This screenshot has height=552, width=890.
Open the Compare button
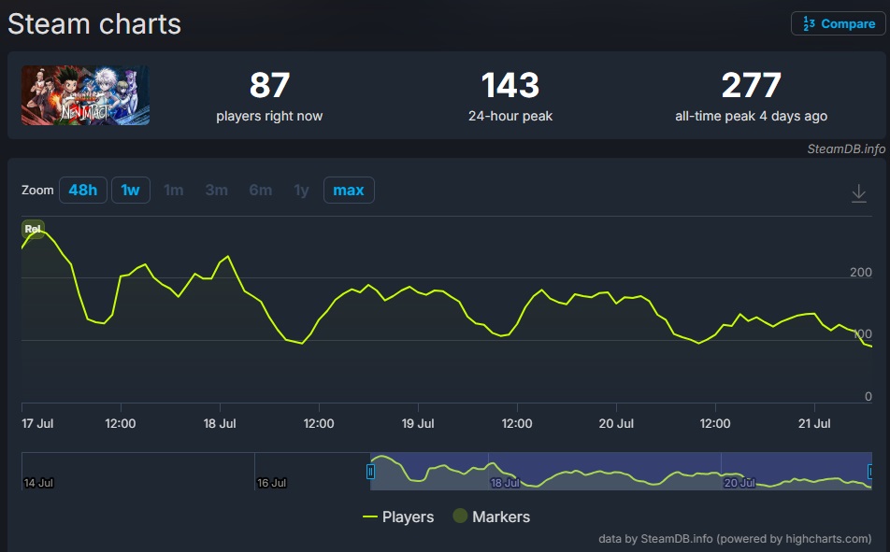(x=838, y=24)
